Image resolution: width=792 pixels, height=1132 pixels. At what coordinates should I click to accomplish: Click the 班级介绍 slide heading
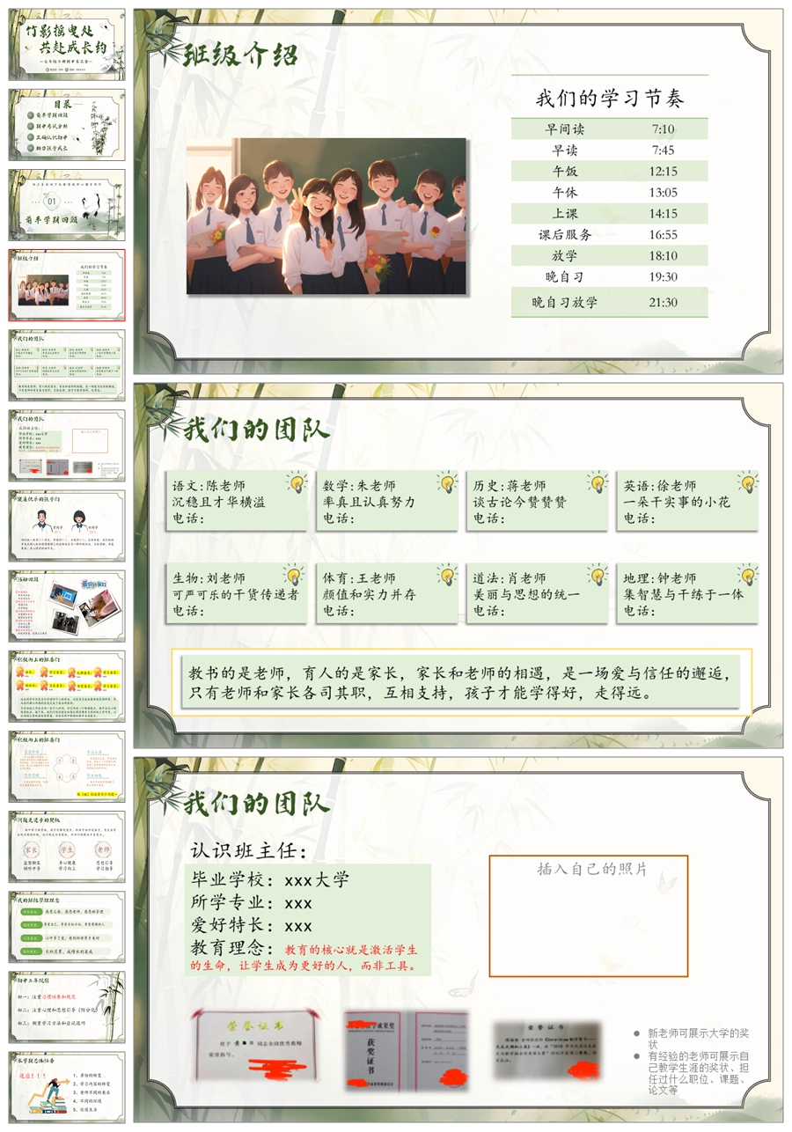click(x=240, y=55)
